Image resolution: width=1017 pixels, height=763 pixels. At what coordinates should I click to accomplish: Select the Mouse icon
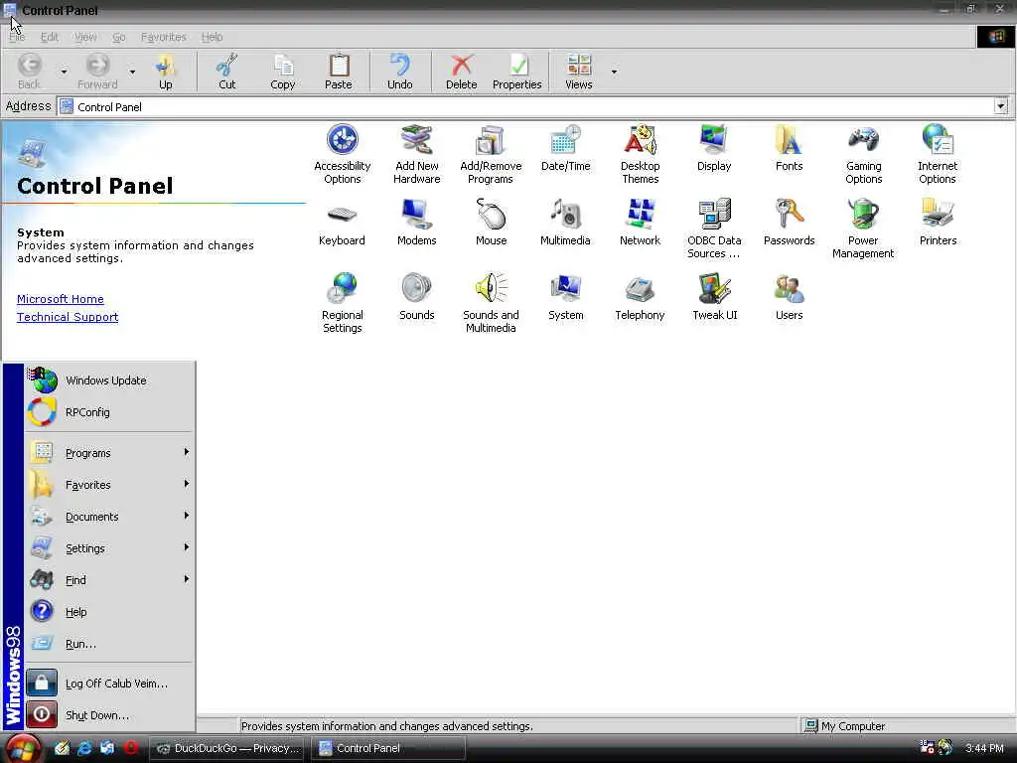pyautogui.click(x=491, y=223)
